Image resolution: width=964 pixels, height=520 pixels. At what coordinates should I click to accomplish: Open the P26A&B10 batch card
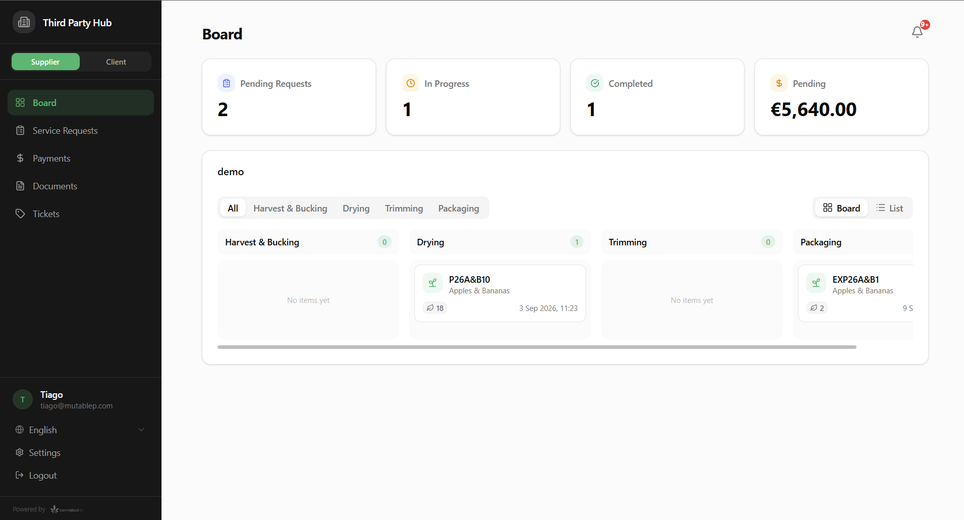[500, 293]
